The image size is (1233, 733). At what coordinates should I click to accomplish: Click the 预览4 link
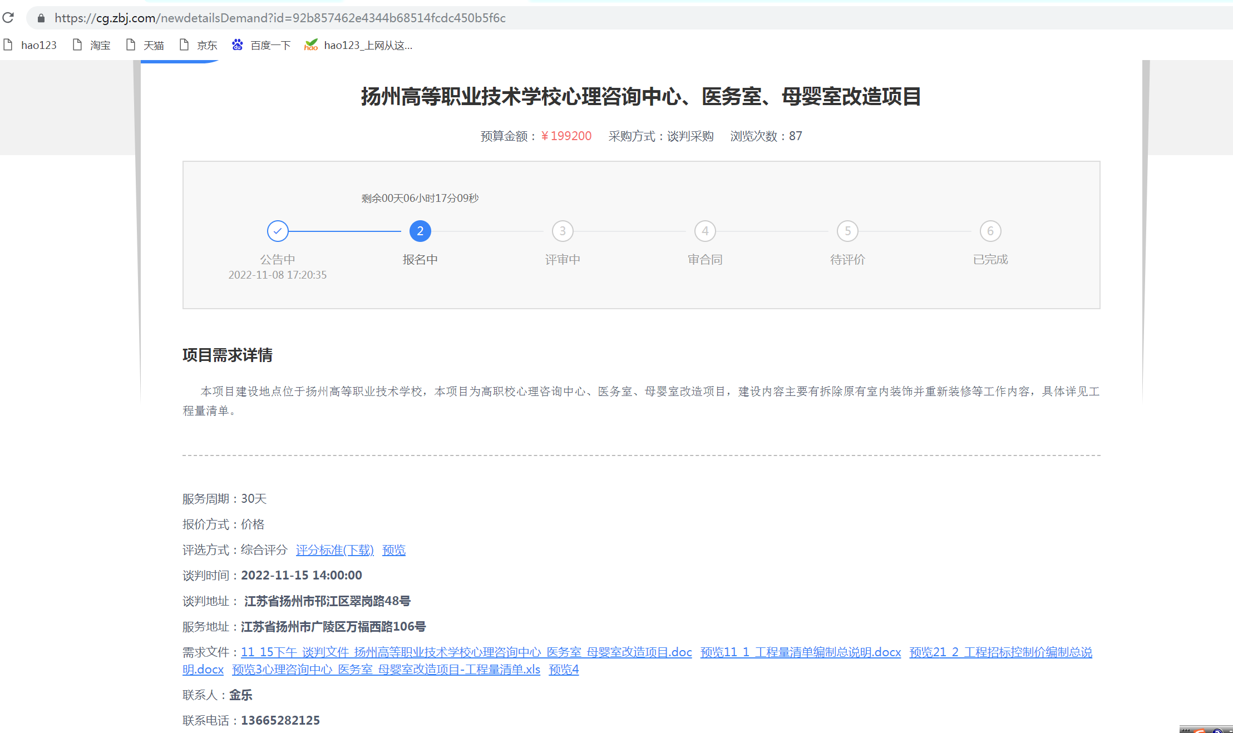click(x=564, y=670)
